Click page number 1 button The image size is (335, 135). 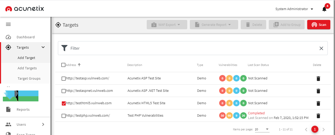tap(315, 129)
